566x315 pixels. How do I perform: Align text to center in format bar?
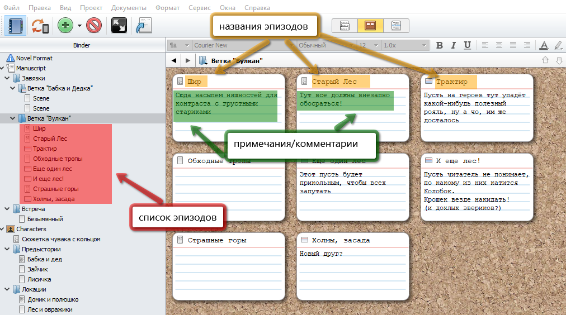(498, 45)
